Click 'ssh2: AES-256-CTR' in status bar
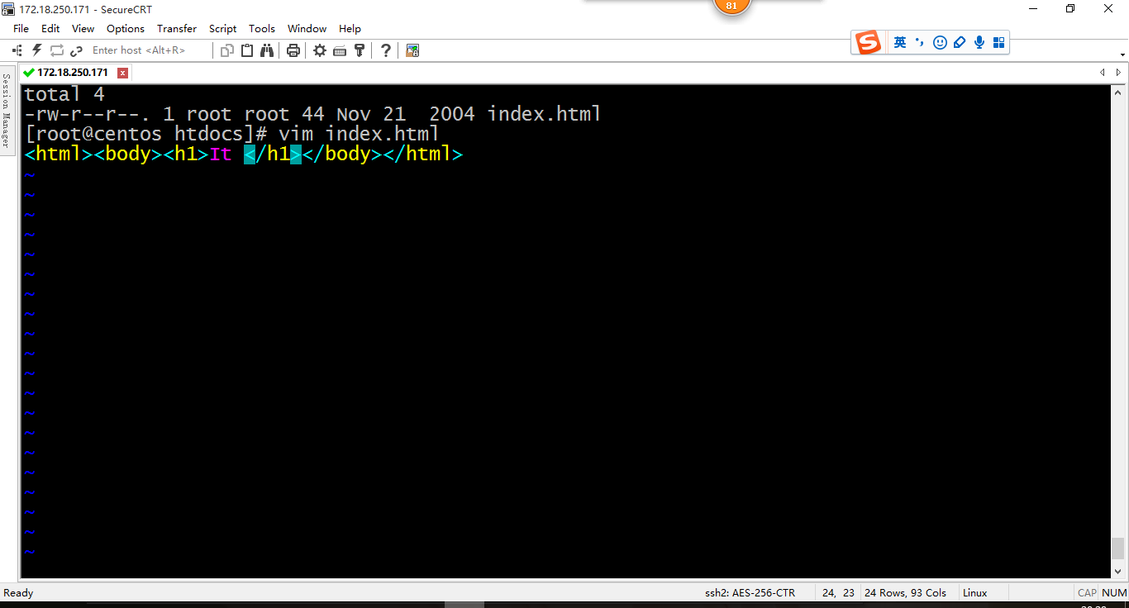Image resolution: width=1129 pixels, height=608 pixels. coord(750,593)
